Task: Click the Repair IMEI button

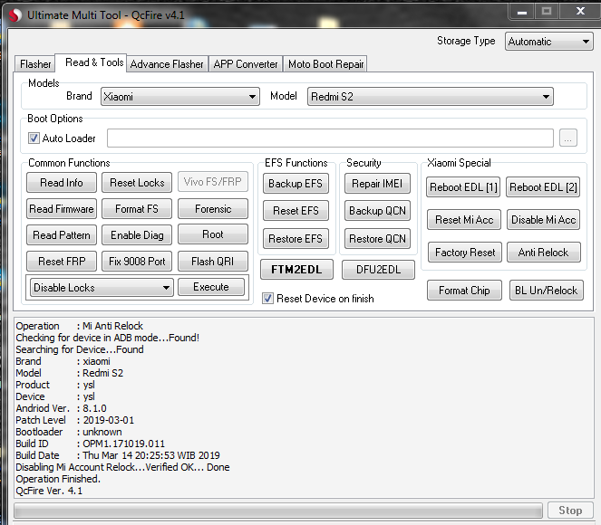Action: point(377,183)
